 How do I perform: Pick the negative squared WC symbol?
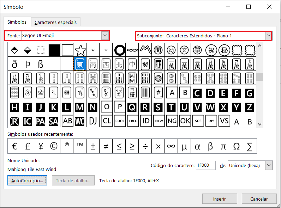pos(80,121)
